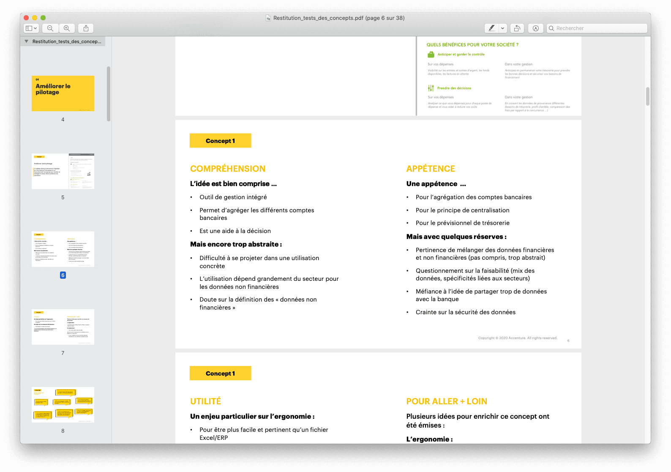Viewport: 671px width, 472px height.
Task: Select page 4 thumbnail 'Améliorer le pilotage'
Action: click(x=63, y=93)
